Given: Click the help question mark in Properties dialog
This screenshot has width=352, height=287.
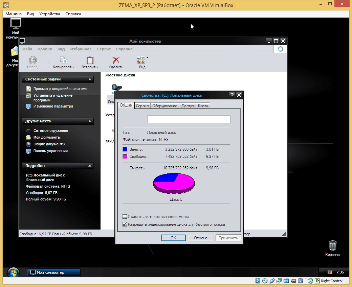Looking at the screenshot, I should [232, 95].
